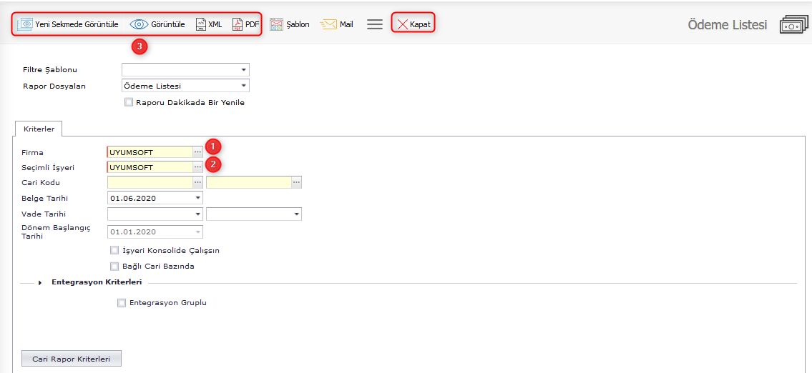Enable Raporu Dakikada Bir Yenile checkbox
The width and height of the screenshot is (812, 373).
click(129, 102)
